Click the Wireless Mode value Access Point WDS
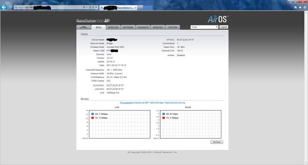Screen dimensions: 308x165 coord(115,47)
